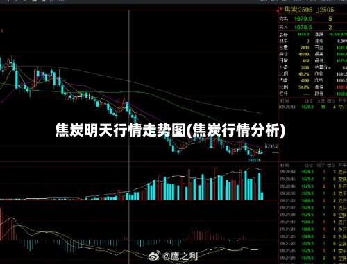Click the red M marker beside 焦炭2505
Viewport: 347px width, 264px height.
(x=281, y=9)
